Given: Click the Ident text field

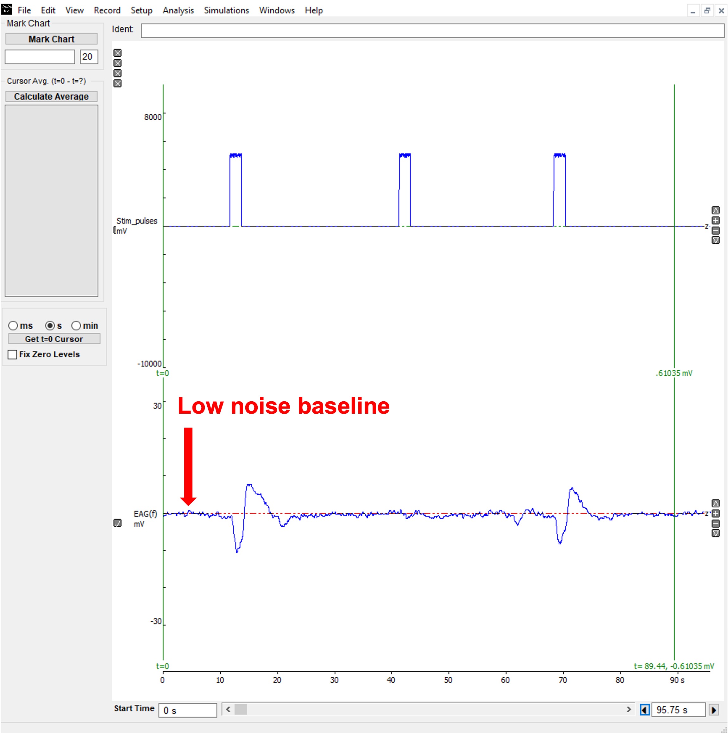Looking at the screenshot, I should (x=432, y=30).
